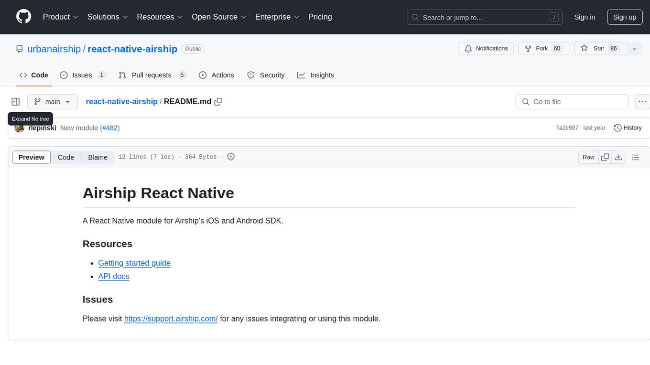Open the urbanairship owner page
Image resolution: width=650 pixels, height=365 pixels.
click(x=54, y=49)
